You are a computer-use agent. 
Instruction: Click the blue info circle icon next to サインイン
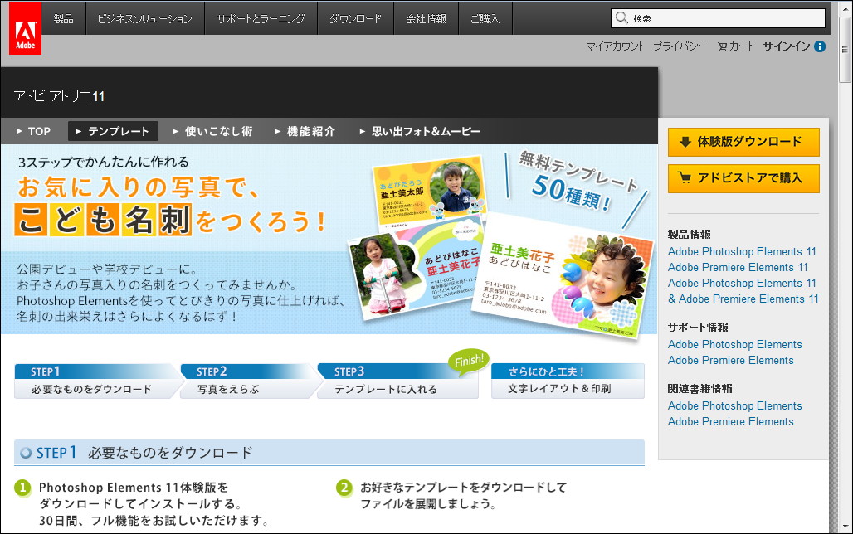point(820,46)
